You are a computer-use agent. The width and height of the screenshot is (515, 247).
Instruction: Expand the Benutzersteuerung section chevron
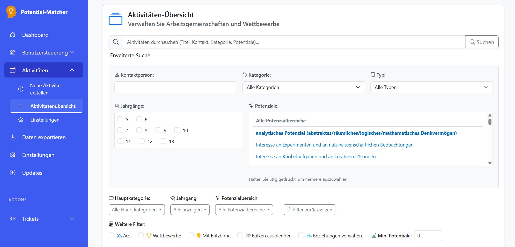72,53
